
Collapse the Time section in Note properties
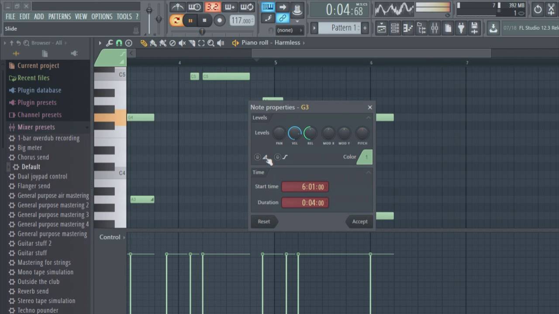pos(368,172)
